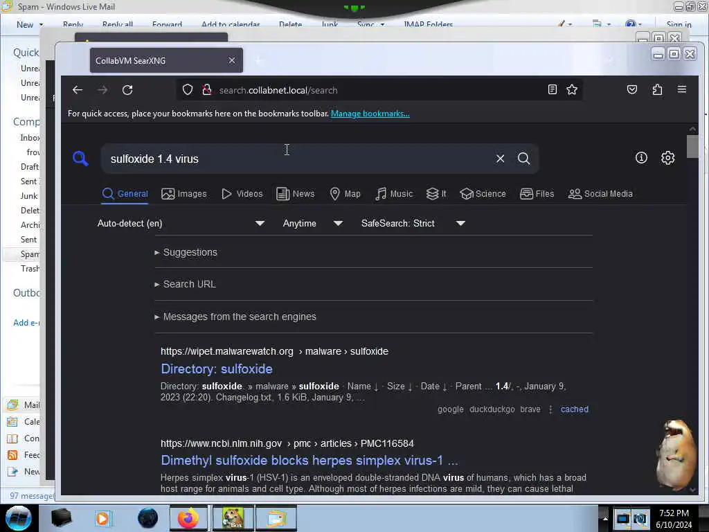This screenshot has height=532, width=709.
Task: Switch to the Social Media category
Action: tap(600, 194)
